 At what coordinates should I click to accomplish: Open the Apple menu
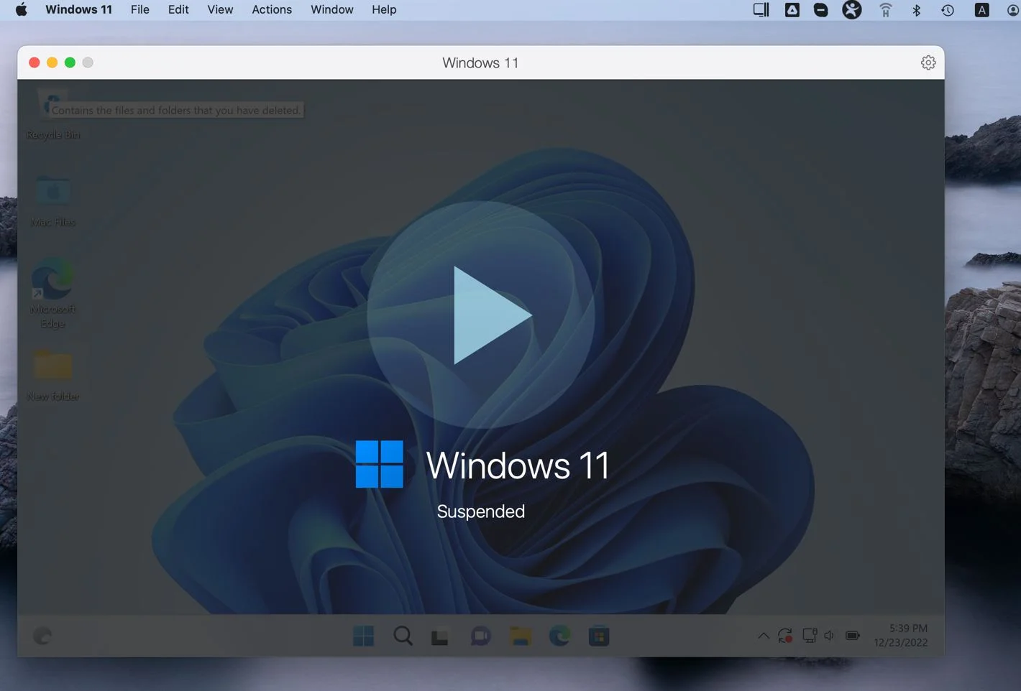click(21, 9)
